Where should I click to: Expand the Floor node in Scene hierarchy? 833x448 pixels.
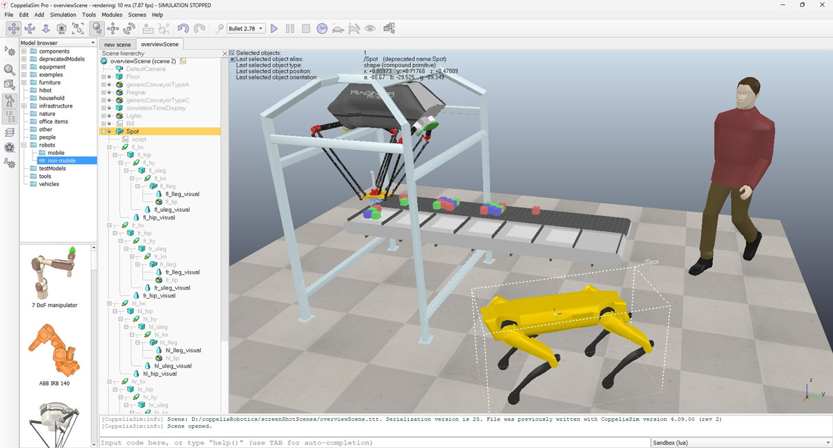(x=104, y=77)
